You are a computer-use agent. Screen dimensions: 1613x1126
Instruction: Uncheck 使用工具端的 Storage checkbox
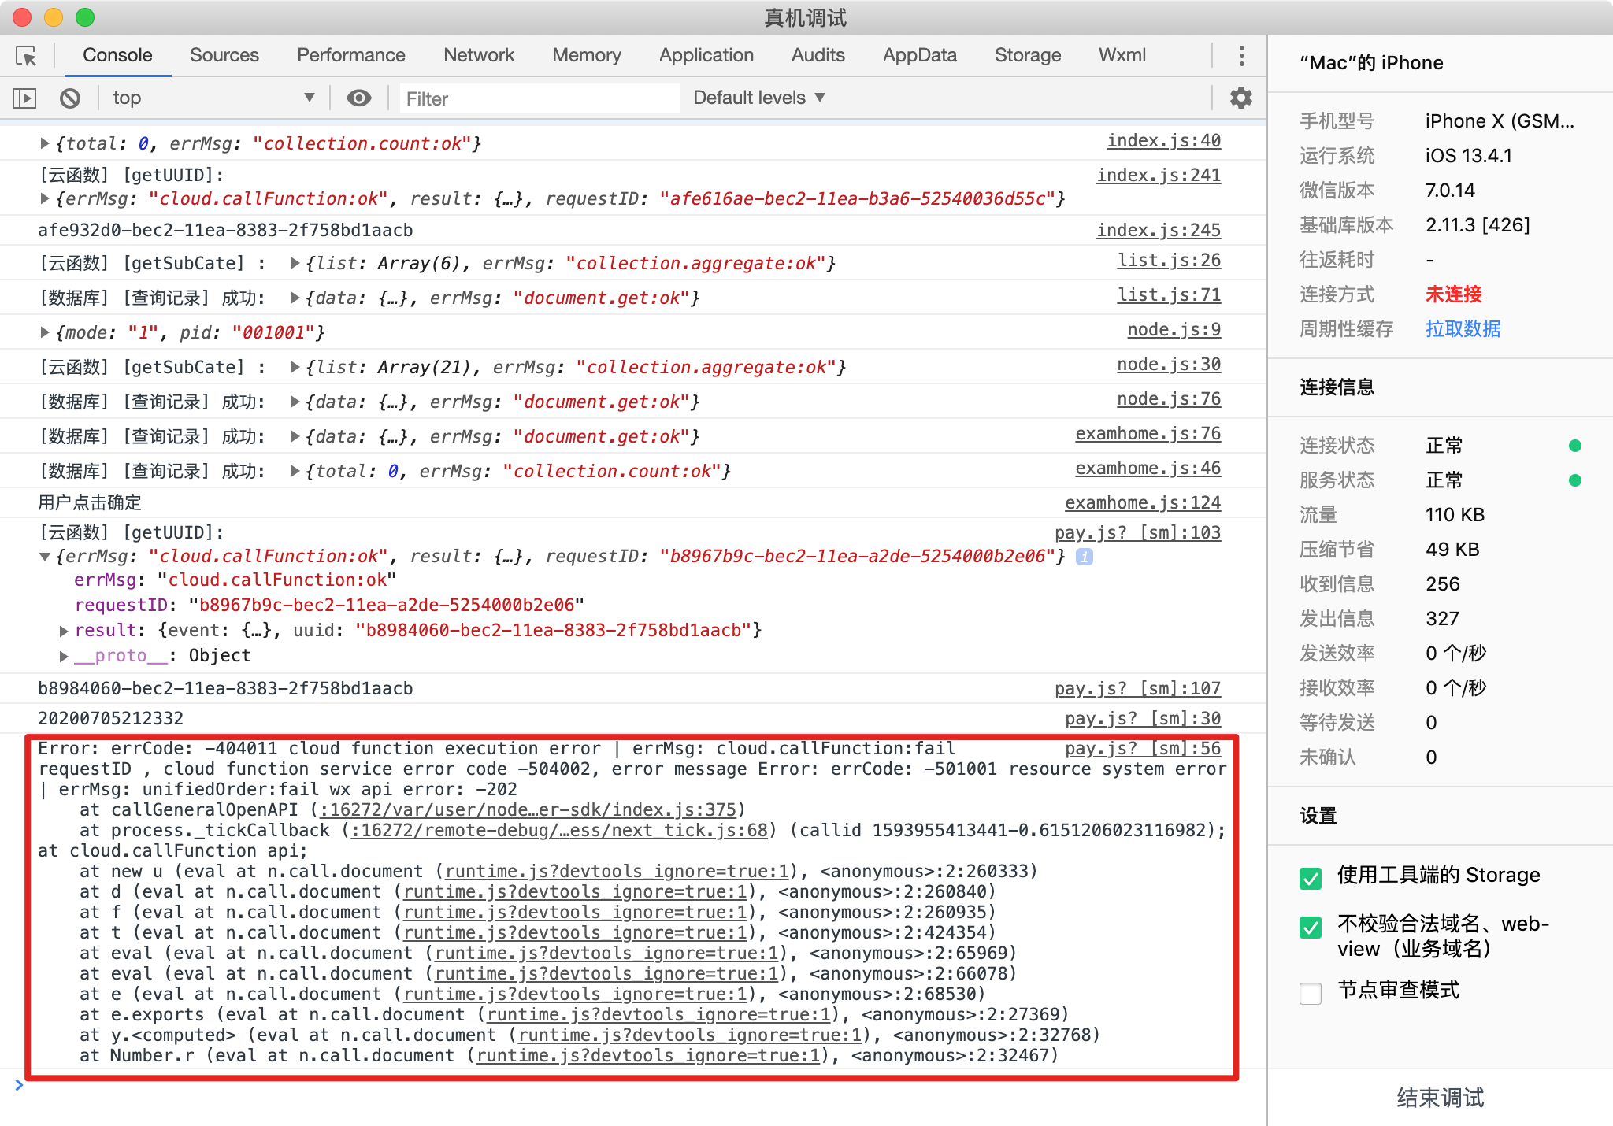point(1311,877)
